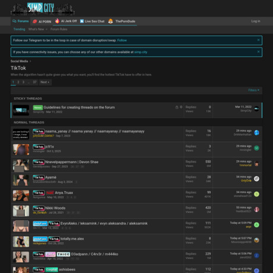
Task: Click the SimpCity logo in the header
Action: click(43, 9)
